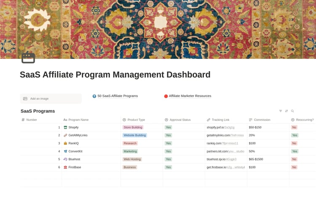Viewport: 316px width, 197px height.
Task: Open the ConvertKit program name
Action: click(x=75, y=151)
